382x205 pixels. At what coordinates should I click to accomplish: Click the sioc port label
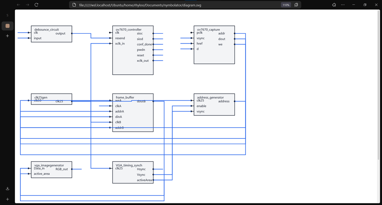click(x=140, y=33)
